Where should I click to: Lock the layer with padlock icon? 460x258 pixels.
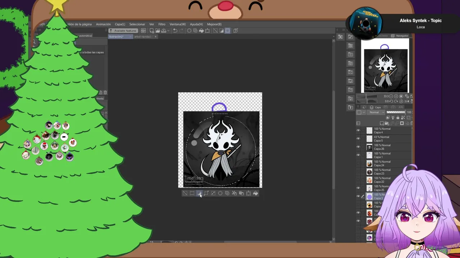[398, 118]
